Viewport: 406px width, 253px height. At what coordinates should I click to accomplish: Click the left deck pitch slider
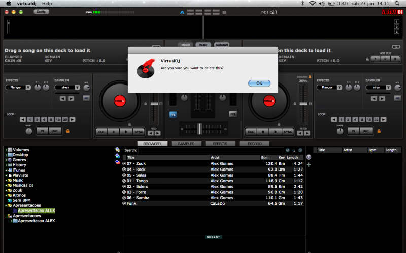click(x=154, y=104)
